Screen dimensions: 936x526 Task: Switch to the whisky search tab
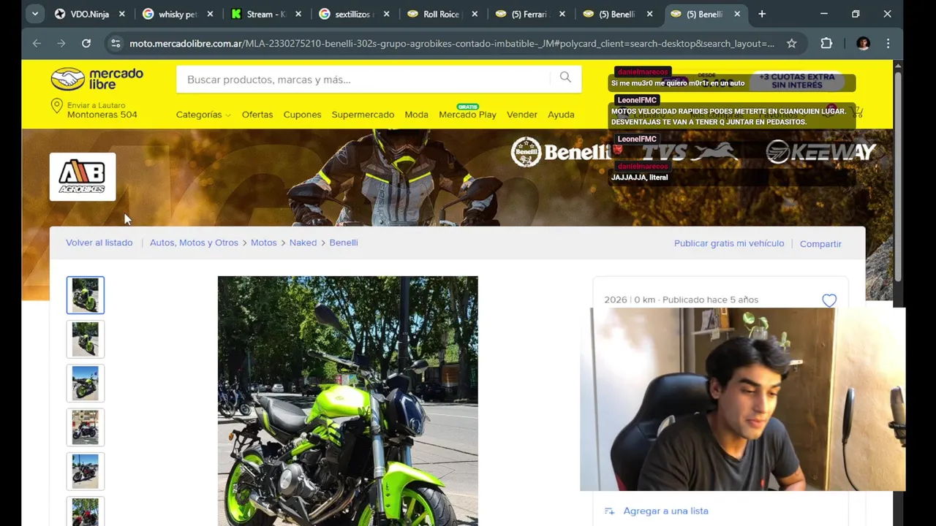pyautogui.click(x=179, y=14)
